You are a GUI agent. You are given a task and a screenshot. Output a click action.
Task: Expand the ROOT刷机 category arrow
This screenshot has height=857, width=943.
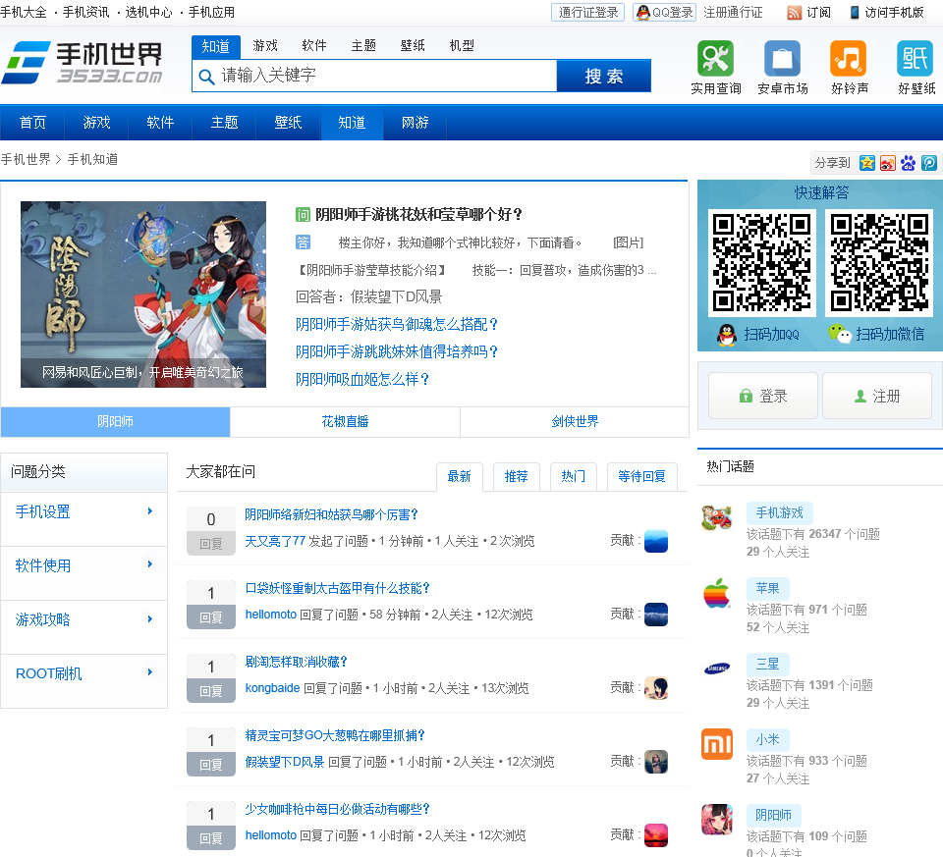(150, 672)
